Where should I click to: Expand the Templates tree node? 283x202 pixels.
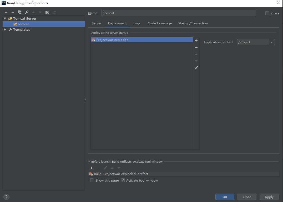pyautogui.click(x=5, y=29)
